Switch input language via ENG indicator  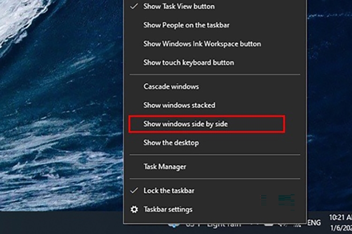[314, 223]
